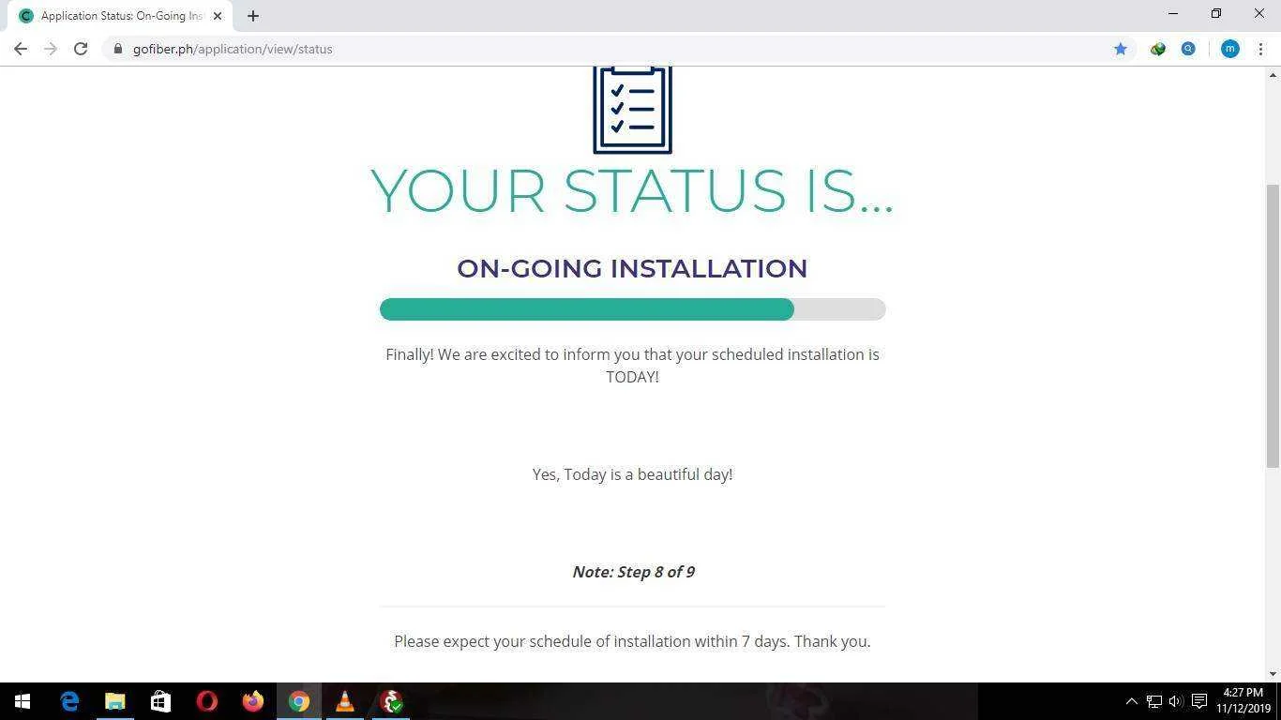Open the Windows Start menu
Viewport: 1281px width, 720px height.
coord(23,701)
